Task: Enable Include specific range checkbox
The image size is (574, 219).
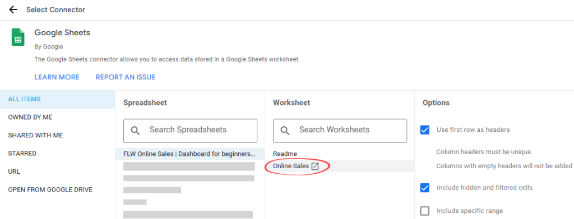Action: pyautogui.click(x=425, y=211)
